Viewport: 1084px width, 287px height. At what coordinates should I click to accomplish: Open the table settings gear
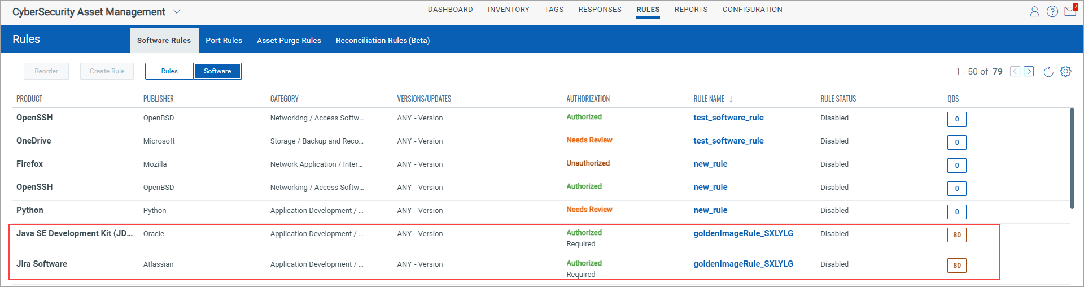click(x=1065, y=71)
